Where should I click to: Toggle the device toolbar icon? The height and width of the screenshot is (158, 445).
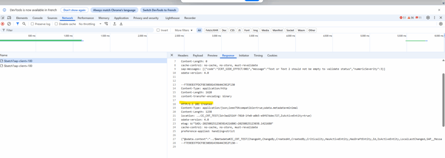tap(9, 18)
